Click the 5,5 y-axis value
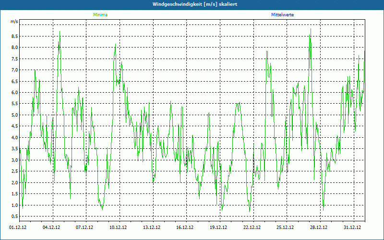This screenshot has height=240, width=384. 15,104
